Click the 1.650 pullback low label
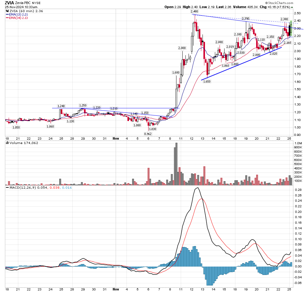Viewport: 307px width, 292px height. pos(206,81)
